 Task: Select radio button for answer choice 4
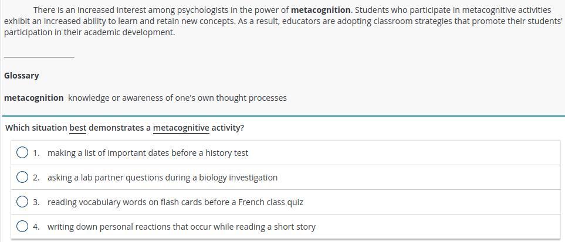pos(22,227)
